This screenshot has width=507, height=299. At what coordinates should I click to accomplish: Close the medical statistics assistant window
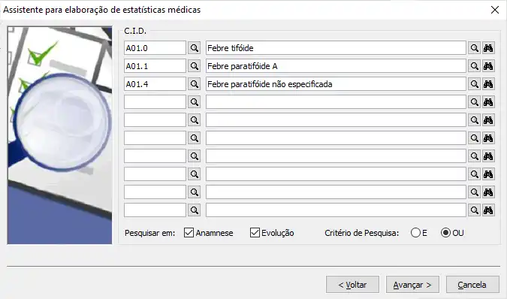click(495, 10)
